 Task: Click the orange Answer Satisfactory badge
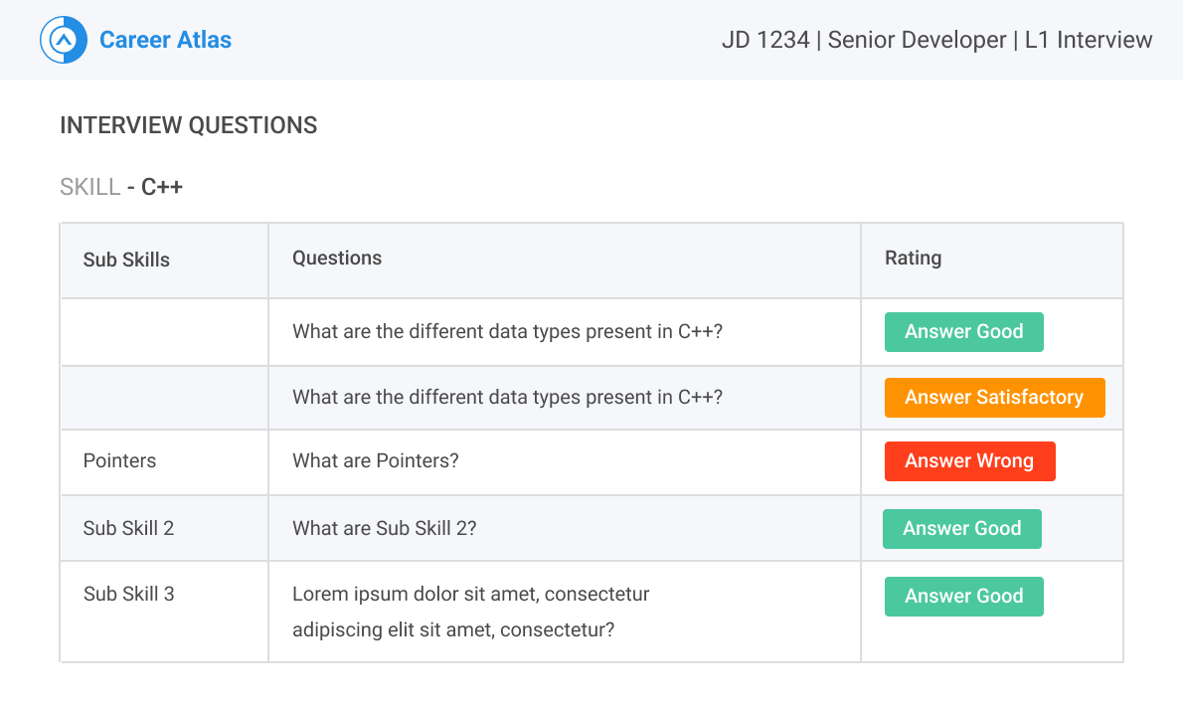click(994, 398)
